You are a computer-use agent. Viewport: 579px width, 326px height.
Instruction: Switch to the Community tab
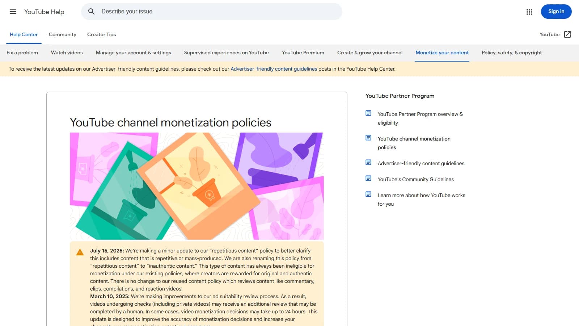(x=63, y=34)
